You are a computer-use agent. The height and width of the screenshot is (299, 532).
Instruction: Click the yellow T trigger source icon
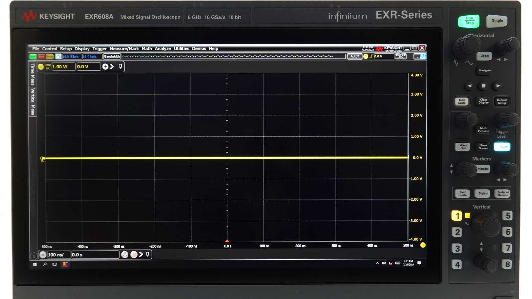click(366, 56)
